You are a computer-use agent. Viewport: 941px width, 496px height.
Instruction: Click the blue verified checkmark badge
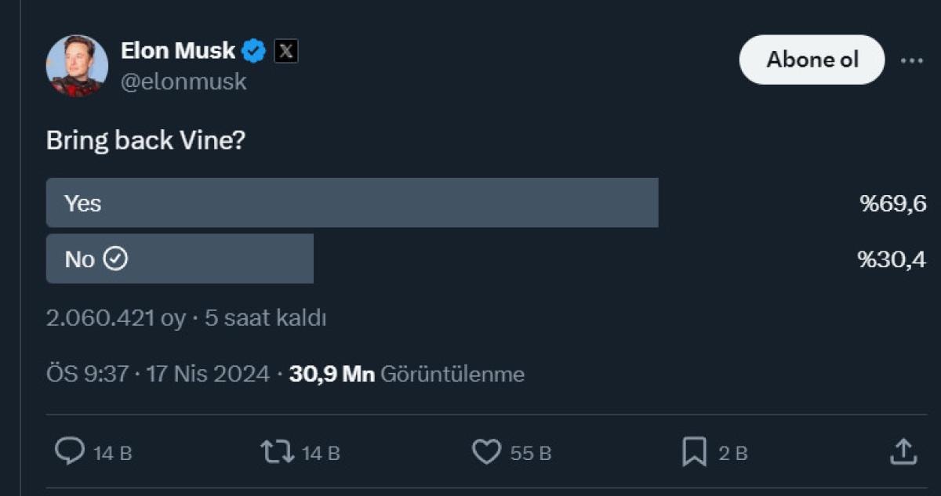(x=253, y=51)
